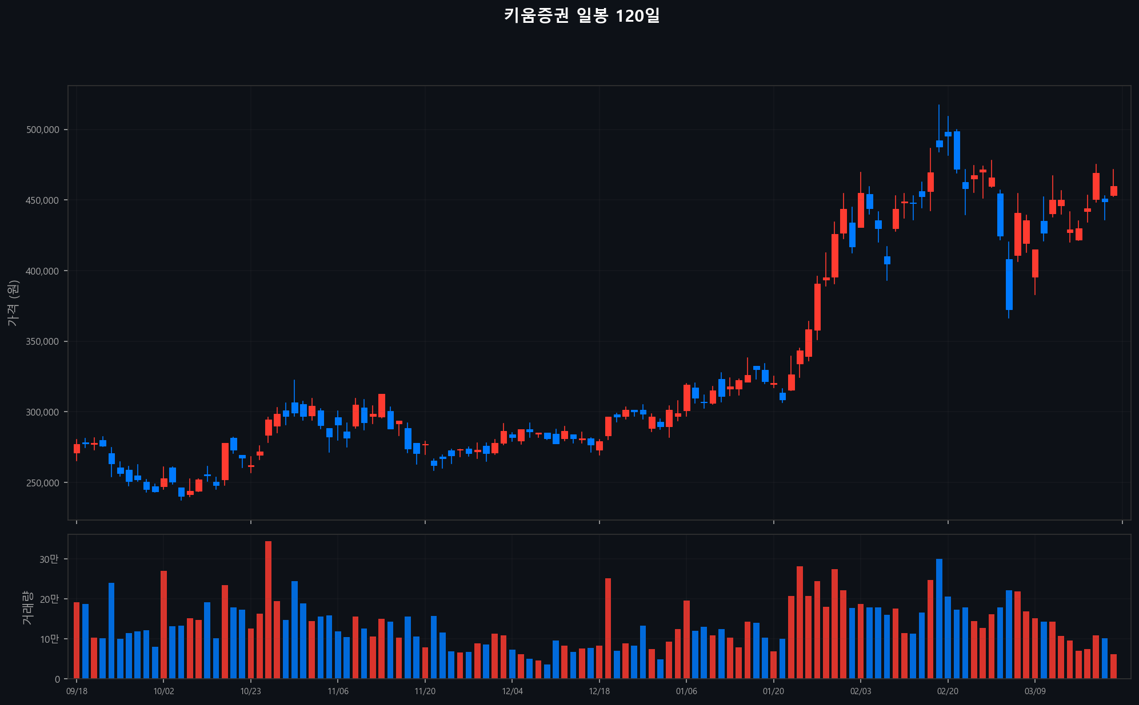Click the candle with the highest upper wick
The image size is (1139, 705).
pos(939,143)
